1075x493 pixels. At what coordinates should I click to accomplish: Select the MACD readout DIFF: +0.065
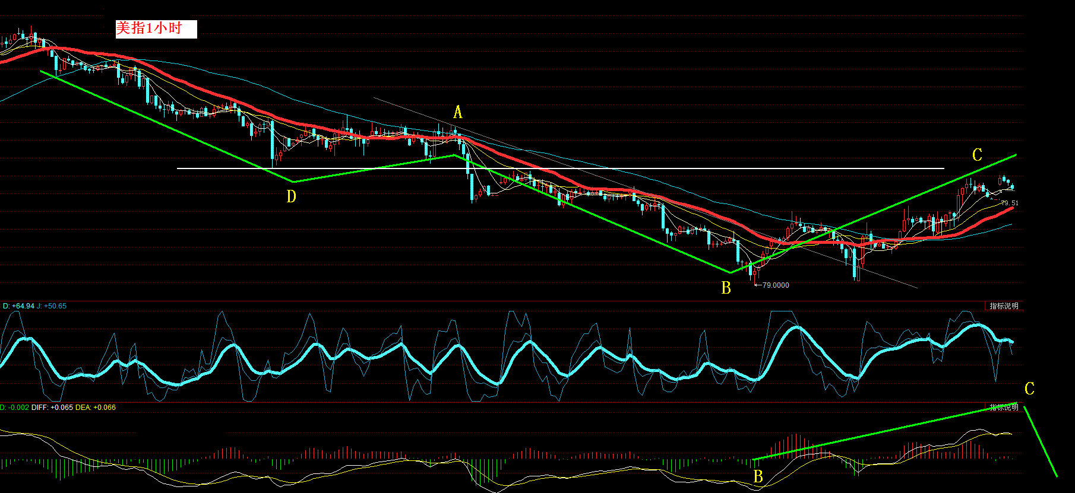(52, 408)
